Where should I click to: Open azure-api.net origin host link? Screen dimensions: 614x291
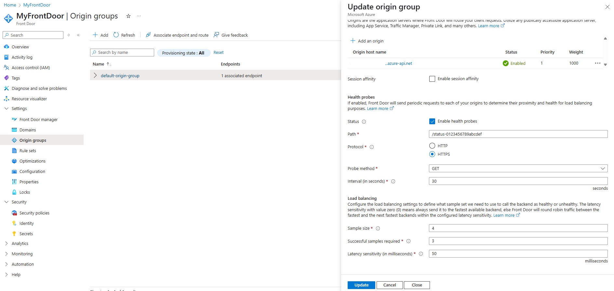point(398,63)
